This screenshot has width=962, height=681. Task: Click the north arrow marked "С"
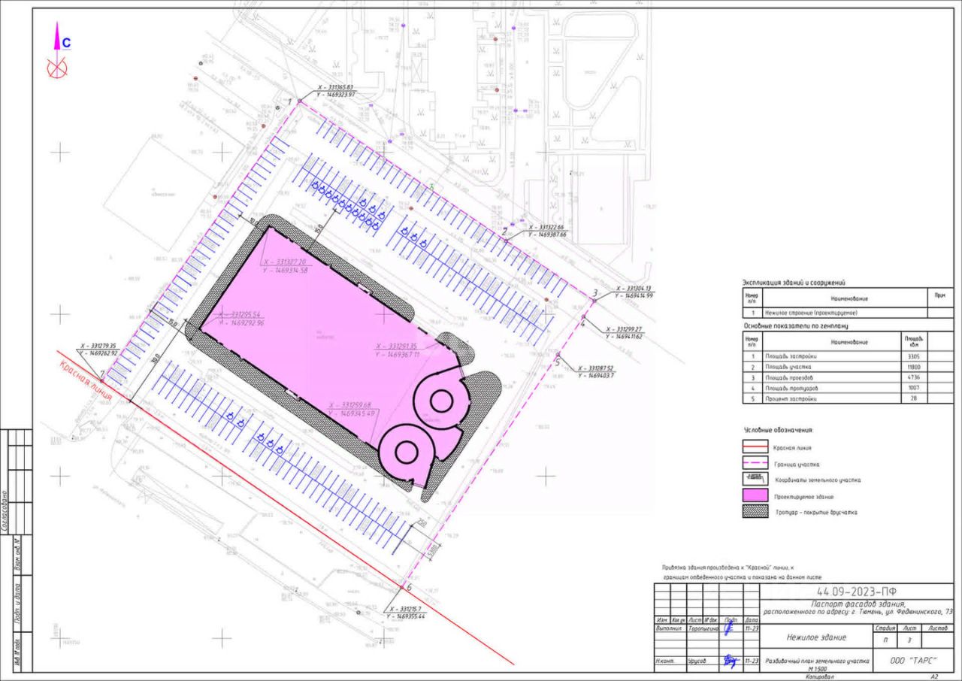(58, 50)
